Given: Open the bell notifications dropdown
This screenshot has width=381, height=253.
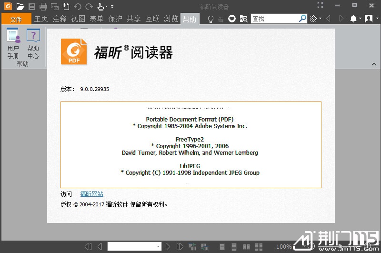Looking at the screenshot, I should click(355, 19).
